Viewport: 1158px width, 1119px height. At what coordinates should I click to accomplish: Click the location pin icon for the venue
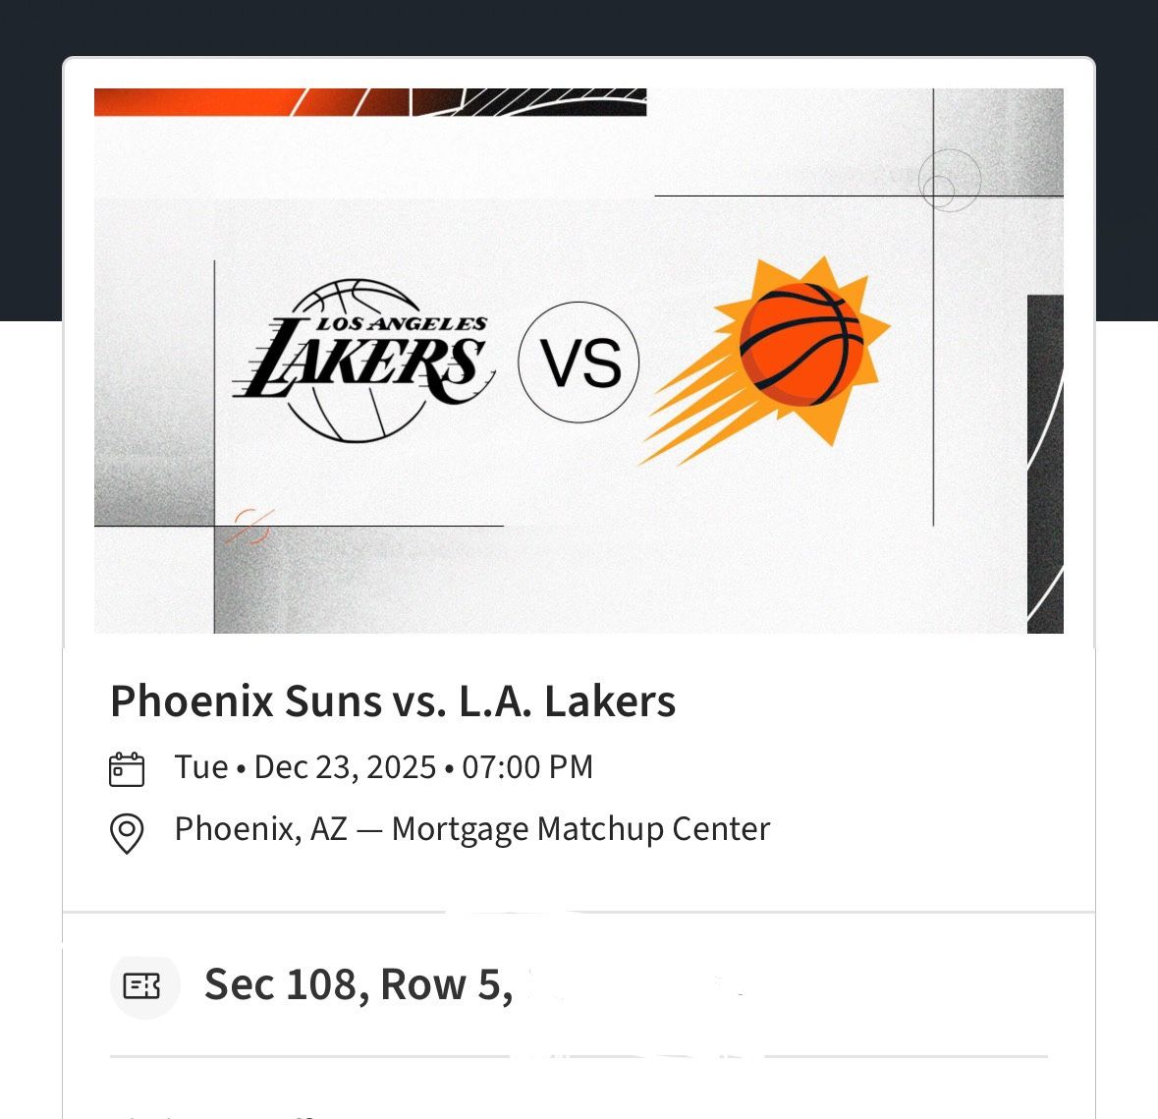125,828
